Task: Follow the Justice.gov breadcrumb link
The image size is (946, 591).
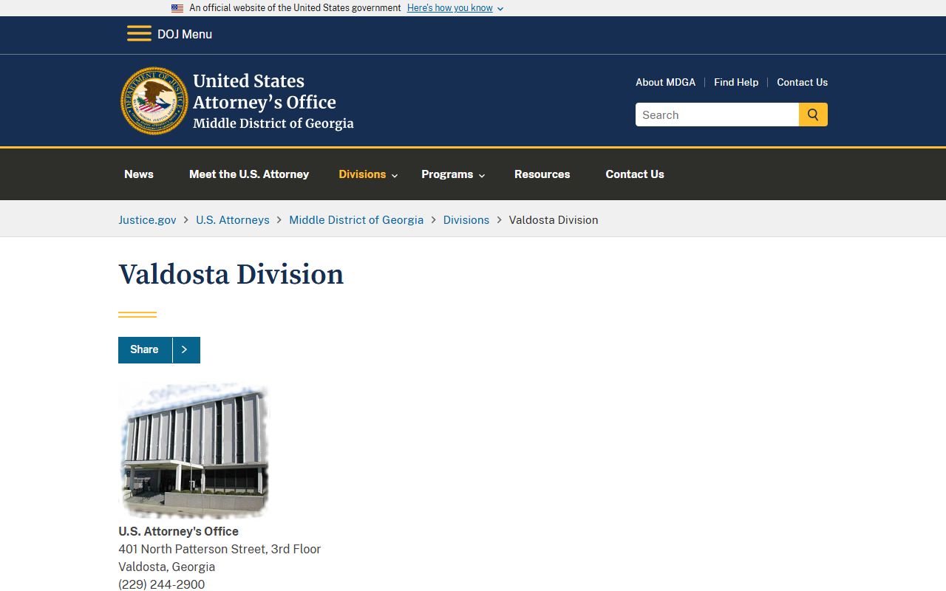Action: coord(147,219)
